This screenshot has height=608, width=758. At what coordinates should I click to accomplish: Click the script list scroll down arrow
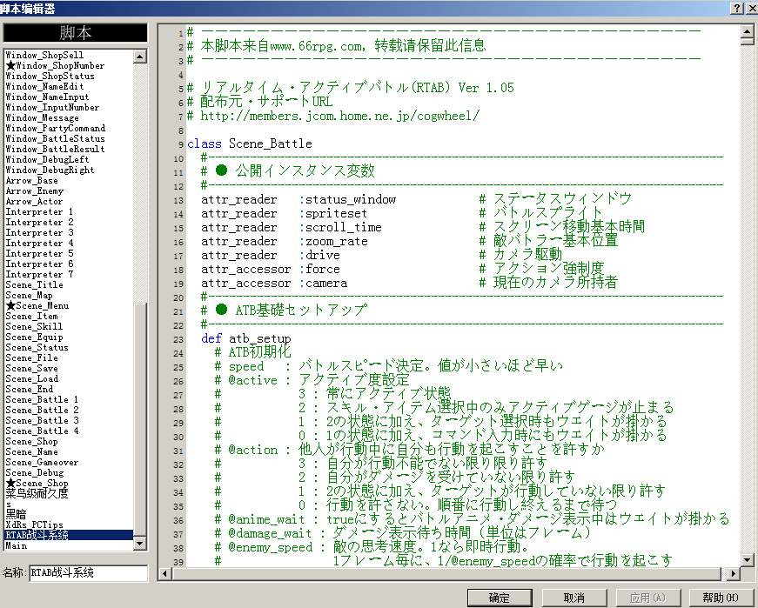point(140,544)
